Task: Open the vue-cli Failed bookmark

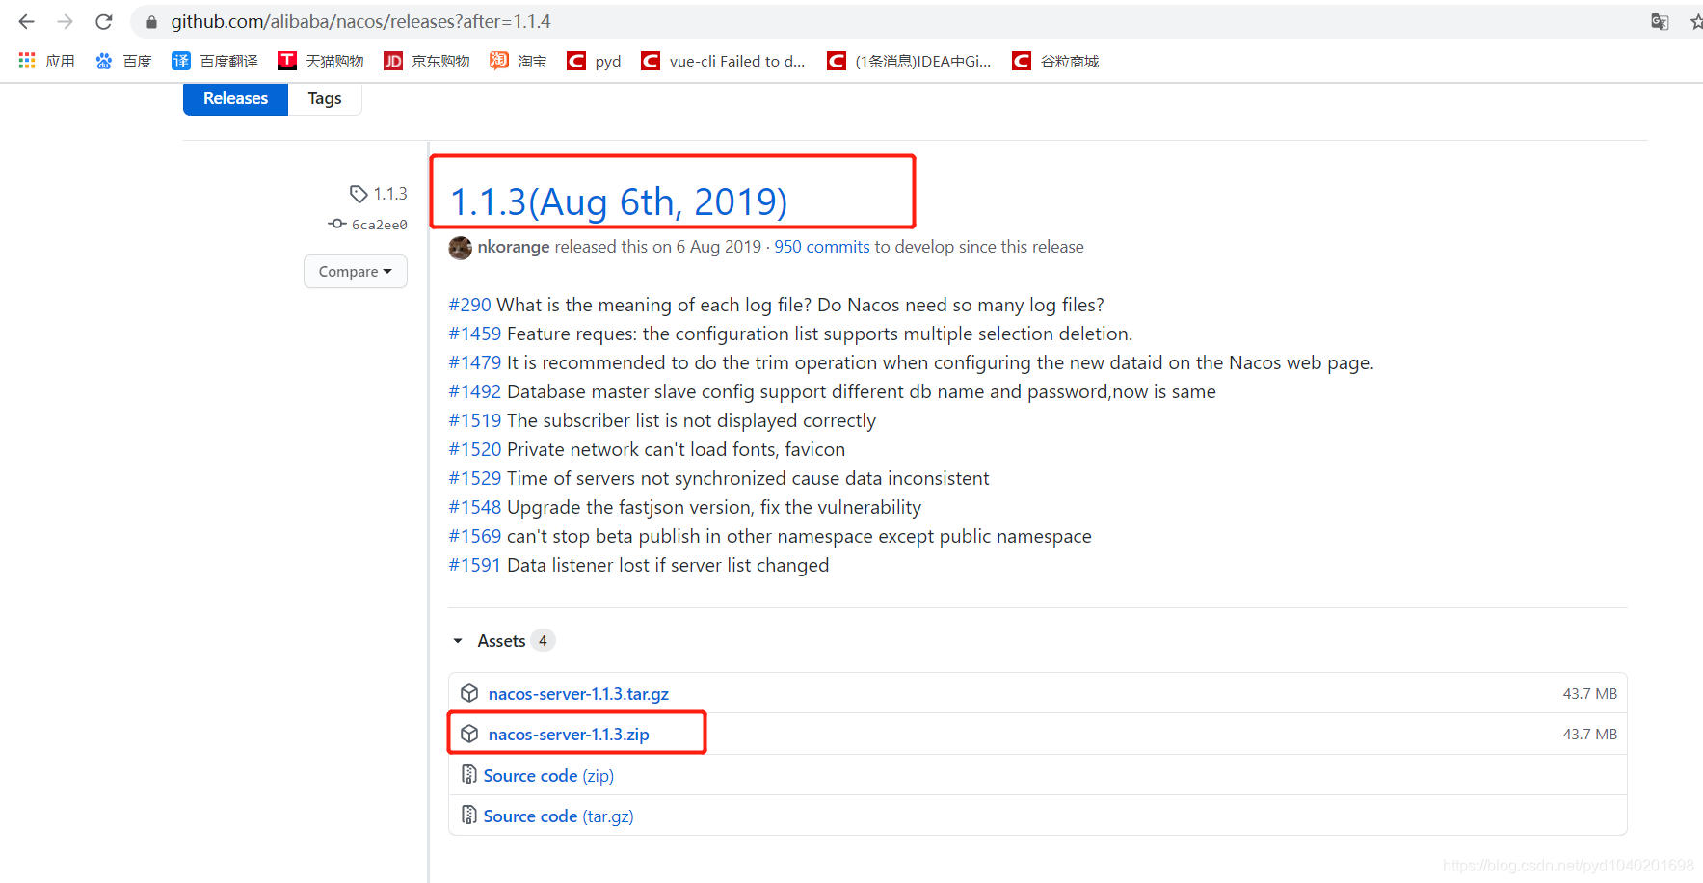Action: coord(723,61)
